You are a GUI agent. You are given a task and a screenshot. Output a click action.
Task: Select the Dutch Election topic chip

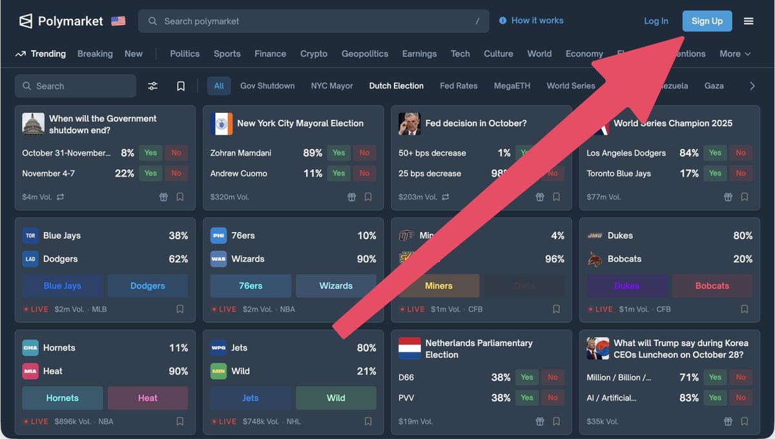[x=397, y=86]
